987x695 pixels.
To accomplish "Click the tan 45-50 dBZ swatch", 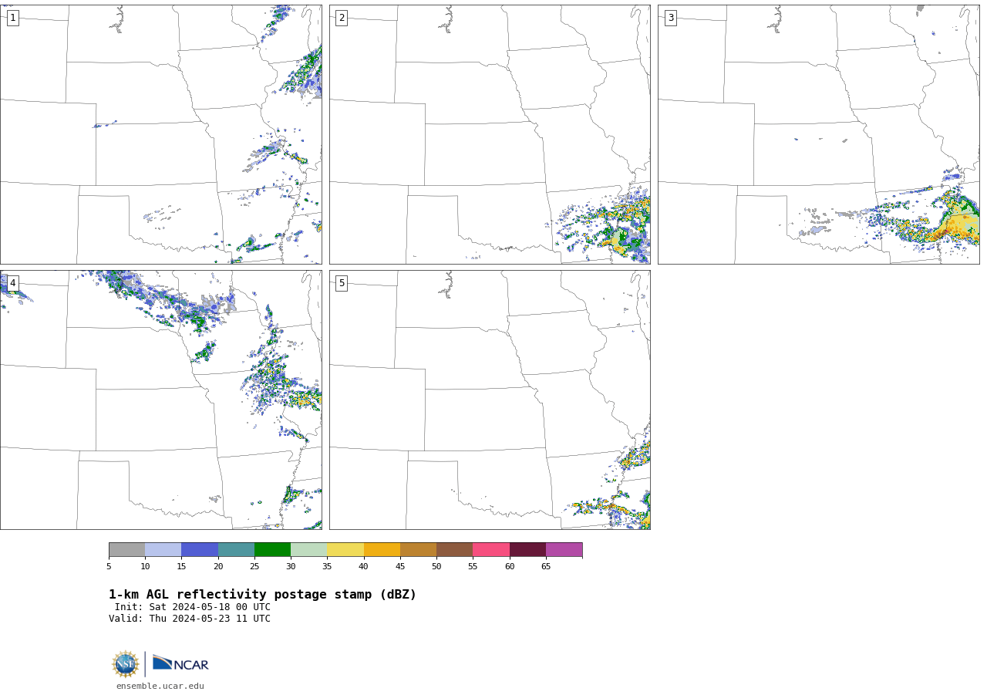I will (418, 549).
